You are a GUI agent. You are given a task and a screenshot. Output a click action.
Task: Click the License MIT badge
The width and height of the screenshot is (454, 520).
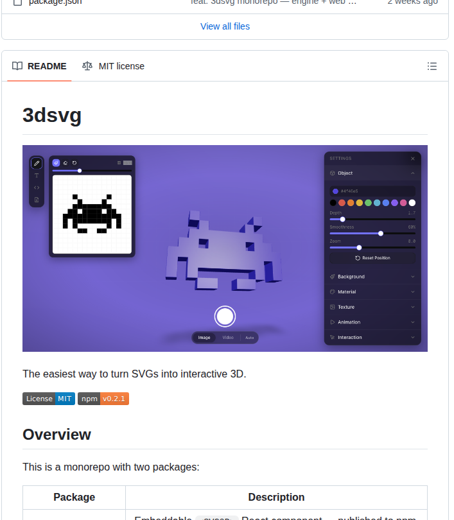[49, 399]
